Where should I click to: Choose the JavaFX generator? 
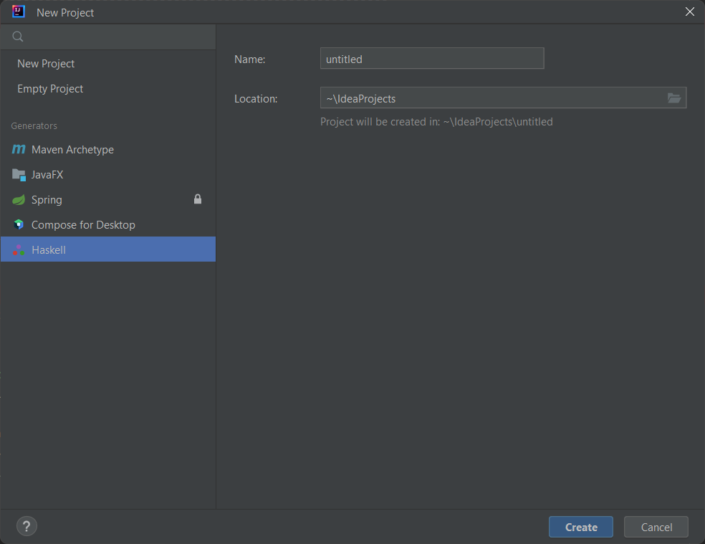click(x=108, y=175)
